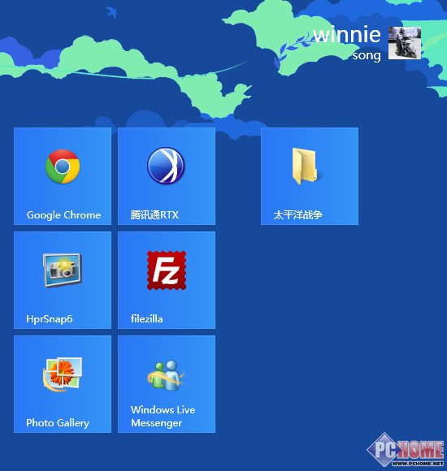Launch the RTX blue globe icon
Viewport: 447px width, 471px height.
(166, 165)
